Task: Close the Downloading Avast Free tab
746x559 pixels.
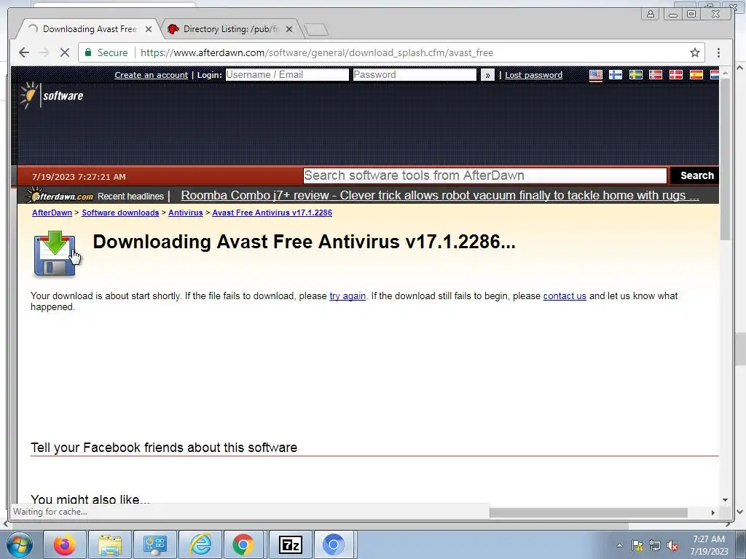Action: 149,29
